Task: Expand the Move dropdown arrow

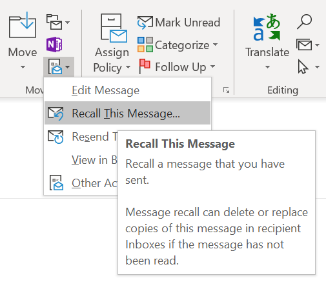Action: point(23,67)
